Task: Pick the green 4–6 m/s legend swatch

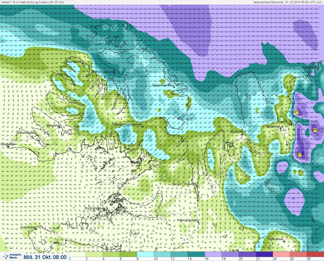Action: pos(111,254)
